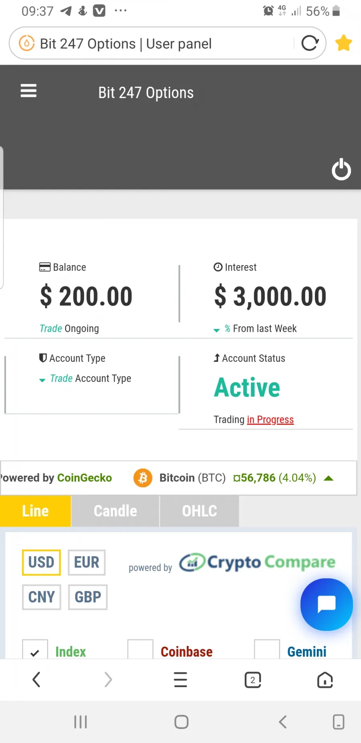Tap the power logout icon

coord(341,169)
